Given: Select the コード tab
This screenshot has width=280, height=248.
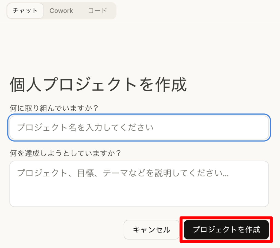Looking at the screenshot, I should [x=97, y=11].
